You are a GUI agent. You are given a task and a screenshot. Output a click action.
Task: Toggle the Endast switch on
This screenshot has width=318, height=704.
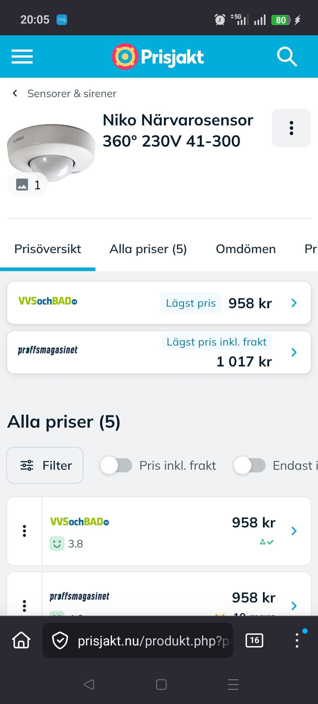click(x=249, y=465)
